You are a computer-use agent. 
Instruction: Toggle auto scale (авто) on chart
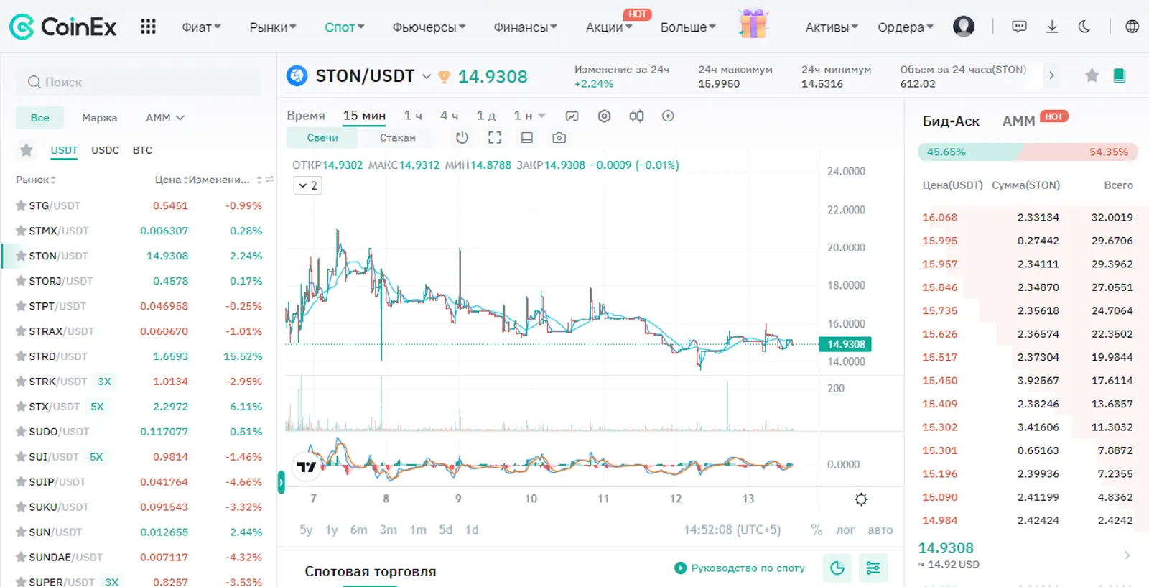click(x=880, y=530)
